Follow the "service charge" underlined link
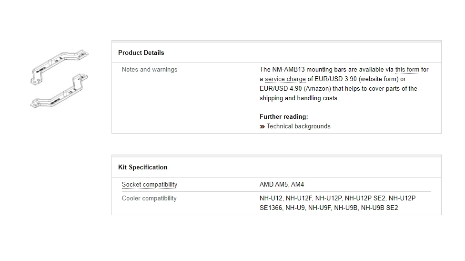Image resolution: width=465 pixels, height=261 pixels. point(285,79)
